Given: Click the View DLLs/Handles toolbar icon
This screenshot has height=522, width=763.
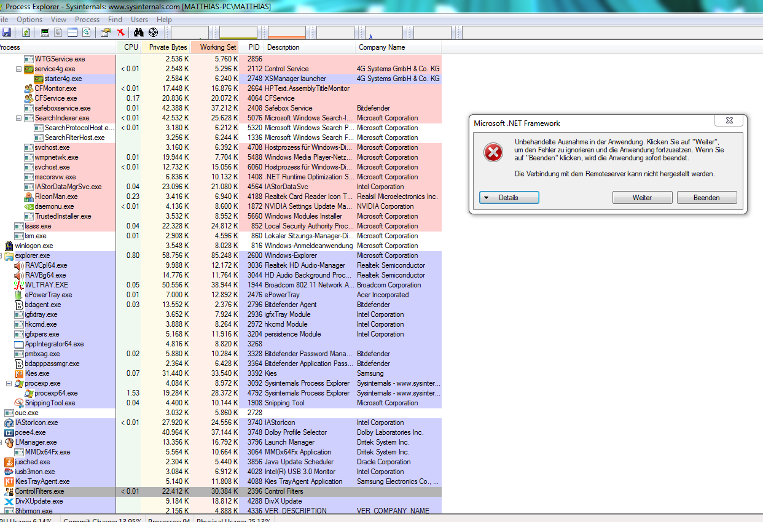Looking at the screenshot, I should (87, 32).
